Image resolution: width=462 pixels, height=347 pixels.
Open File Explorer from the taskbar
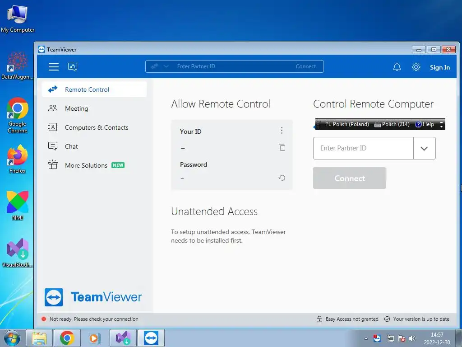click(x=39, y=338)
